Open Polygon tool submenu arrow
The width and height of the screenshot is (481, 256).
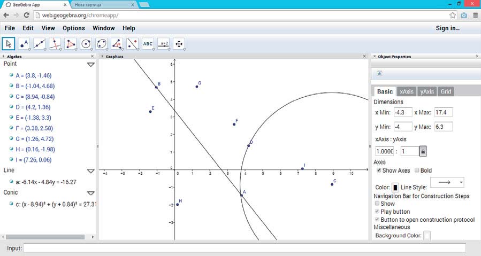(76, 49)
